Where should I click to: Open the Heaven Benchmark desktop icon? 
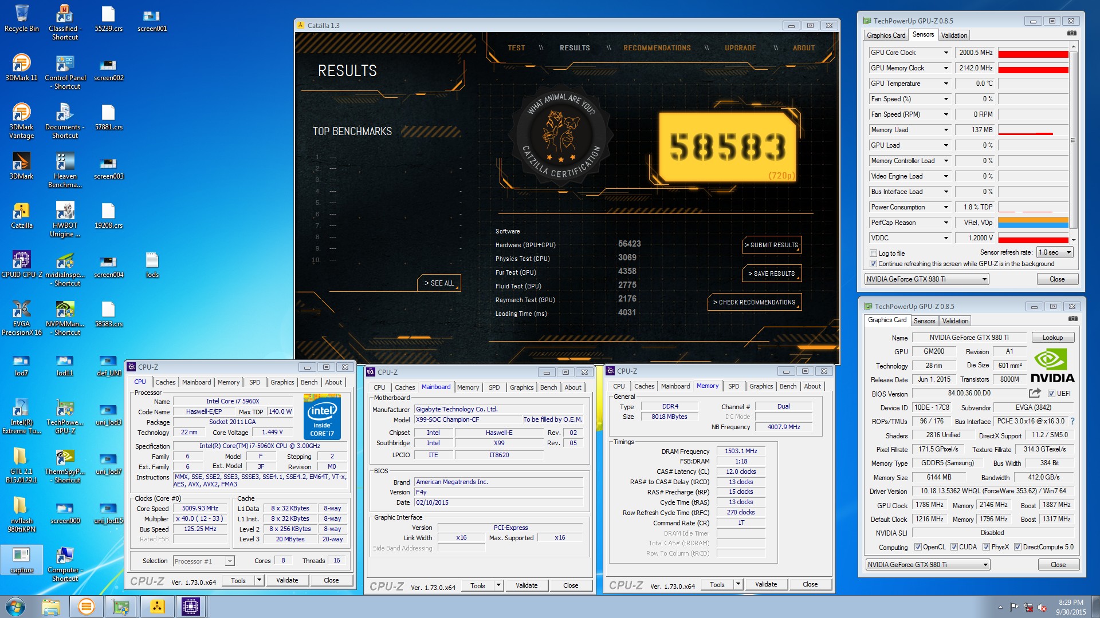(65, 170)
